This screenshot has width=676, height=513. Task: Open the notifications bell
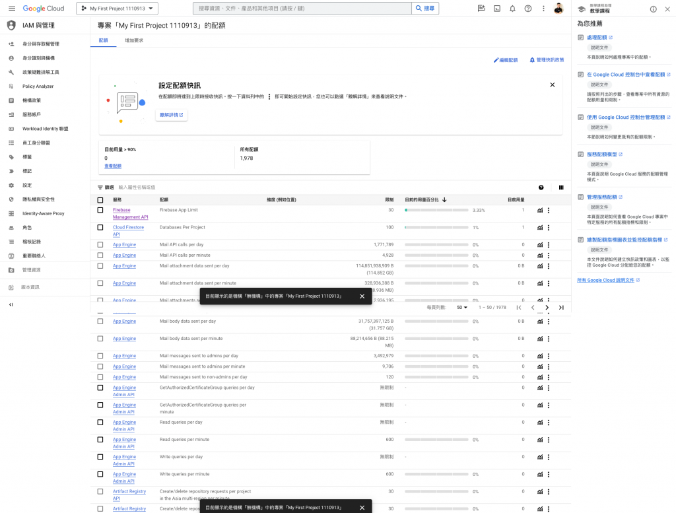point(512,8)
